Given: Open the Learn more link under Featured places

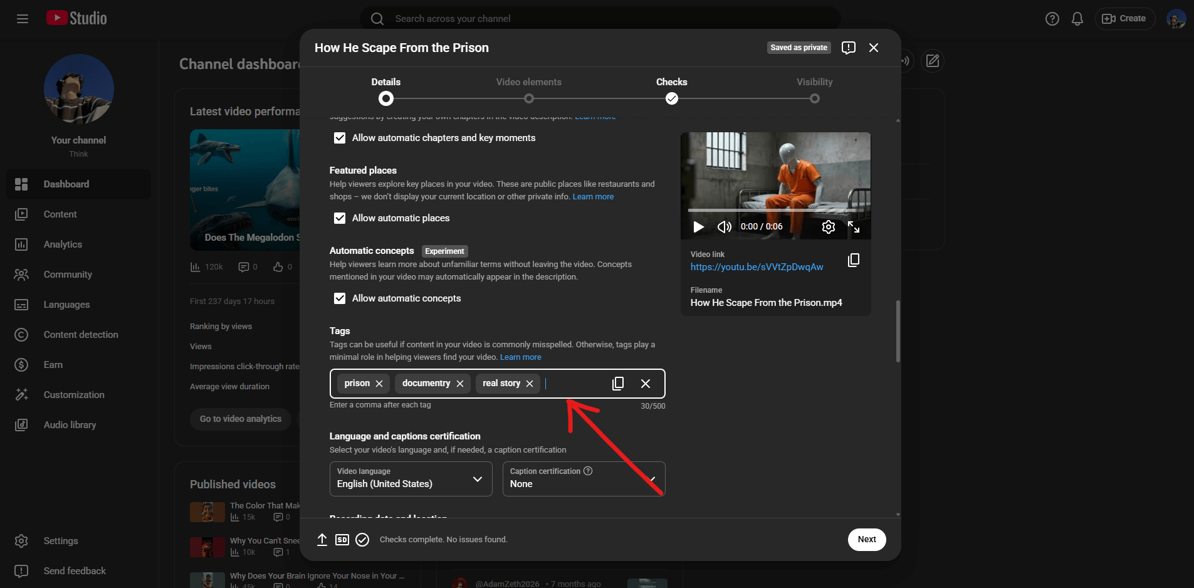Looking at the screenshot, I should [x=593, y=196].
